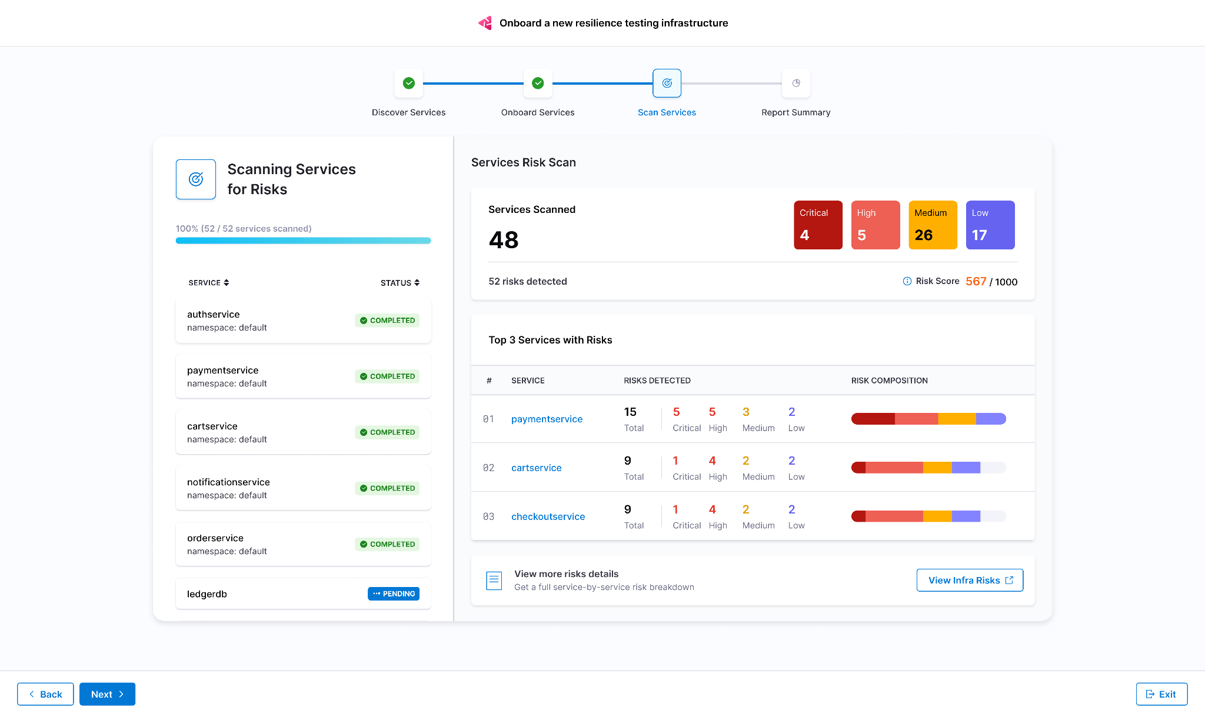Click checkoutservice risk composition bar
This screenshot has width=1205, height=717.
928,516
